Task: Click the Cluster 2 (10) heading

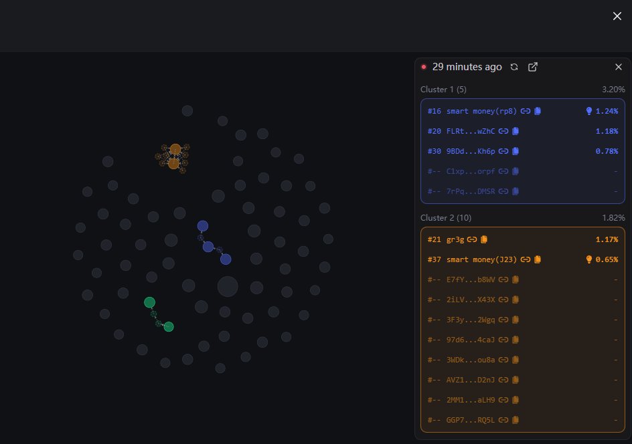Action: click(x=446, y=218)
